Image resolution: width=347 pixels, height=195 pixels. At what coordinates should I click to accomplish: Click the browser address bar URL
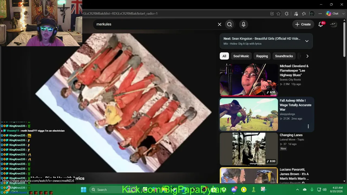pyautogui.click(x=120, y=14)
